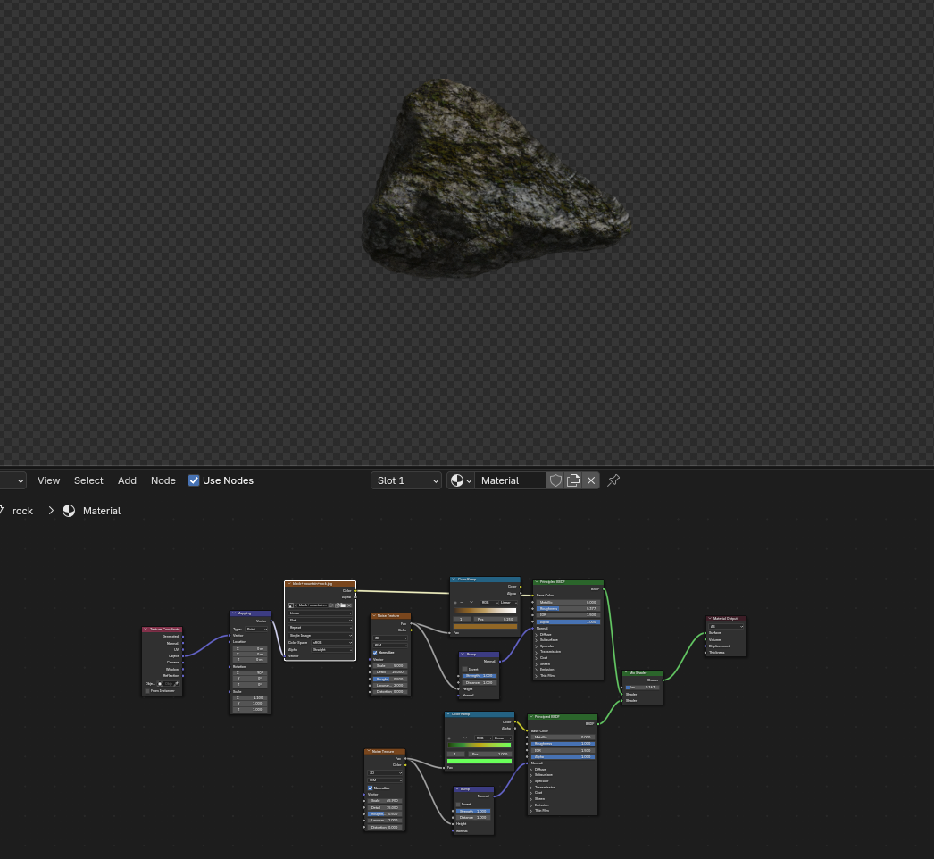Screen dimensions: 934x859
Task: Toggle Normalize on the lower Noise Texture
Action: (x=370, y=788)
